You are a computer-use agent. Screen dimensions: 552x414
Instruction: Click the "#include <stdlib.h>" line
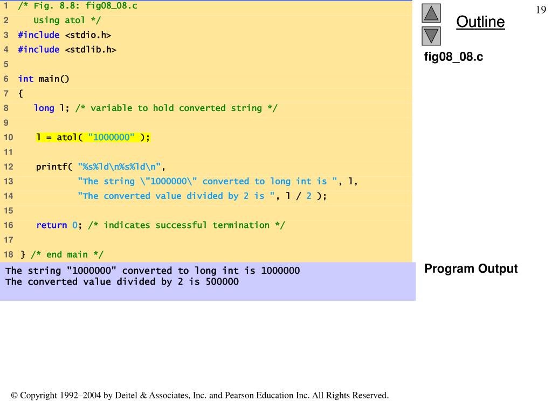(67, 50)
